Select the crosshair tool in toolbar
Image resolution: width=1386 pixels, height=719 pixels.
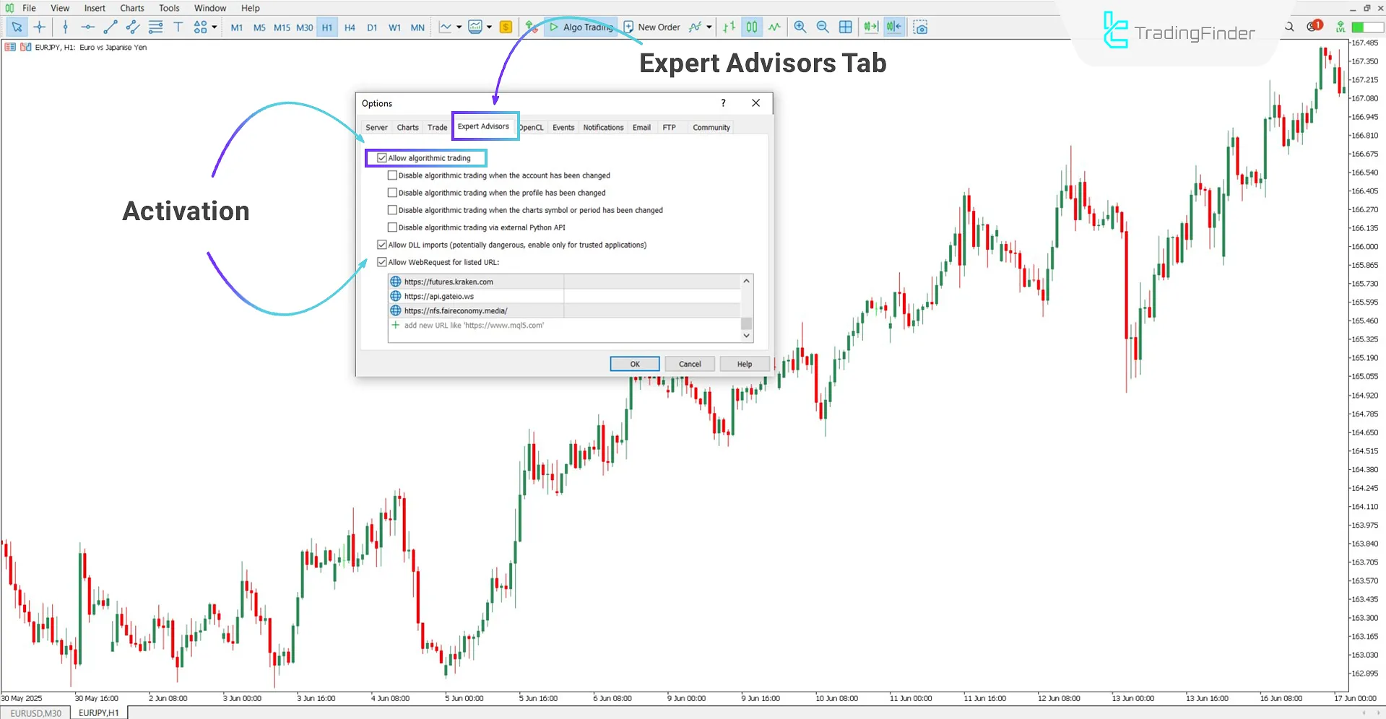[x=40, y=27]
